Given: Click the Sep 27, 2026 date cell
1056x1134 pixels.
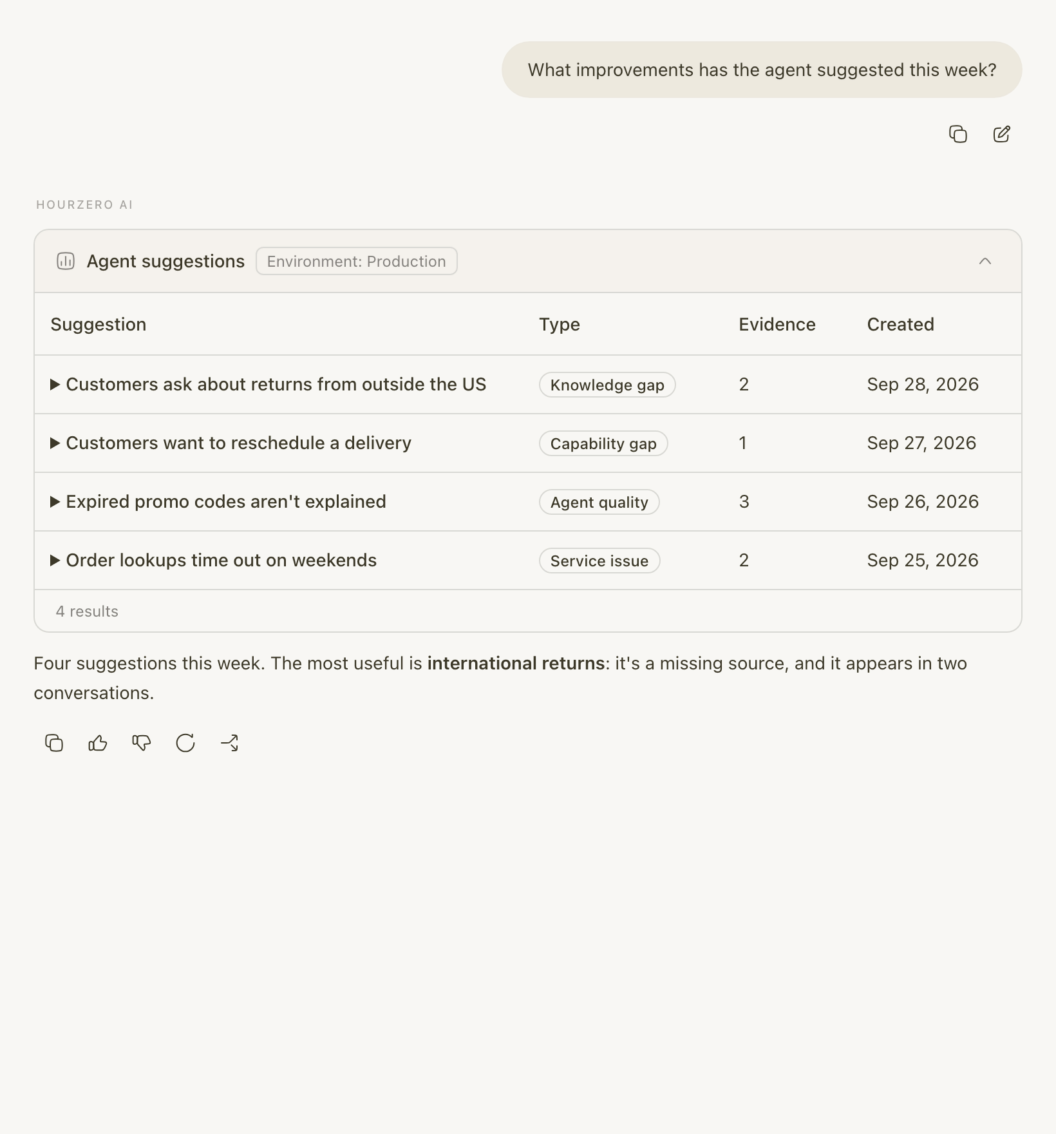Looking at the screenshot, I should [921, 443].
